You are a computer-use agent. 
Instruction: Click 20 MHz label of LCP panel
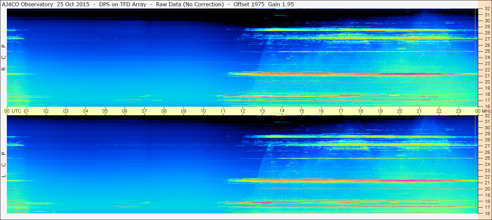pos(487,189)
